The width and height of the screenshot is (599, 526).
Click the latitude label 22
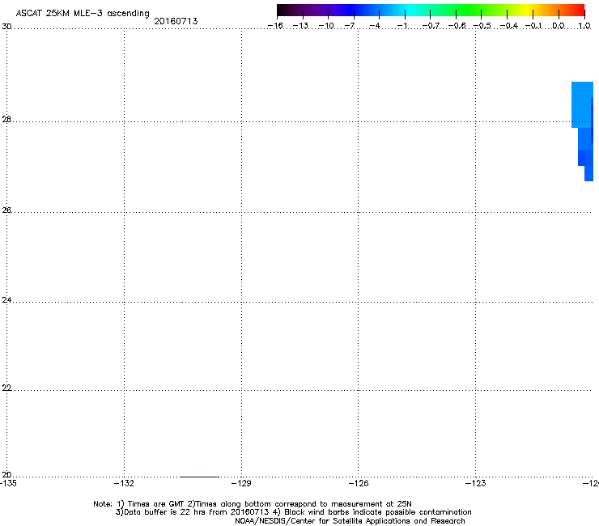pos(6,388)
